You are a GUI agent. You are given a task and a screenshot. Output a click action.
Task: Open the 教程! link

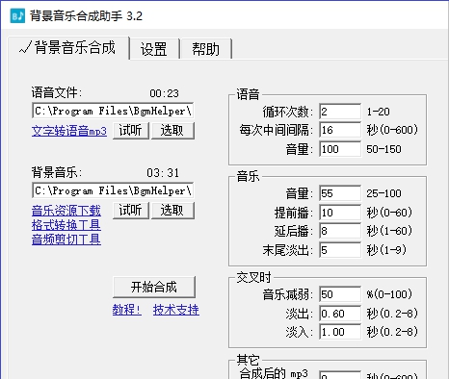point(126,310)
